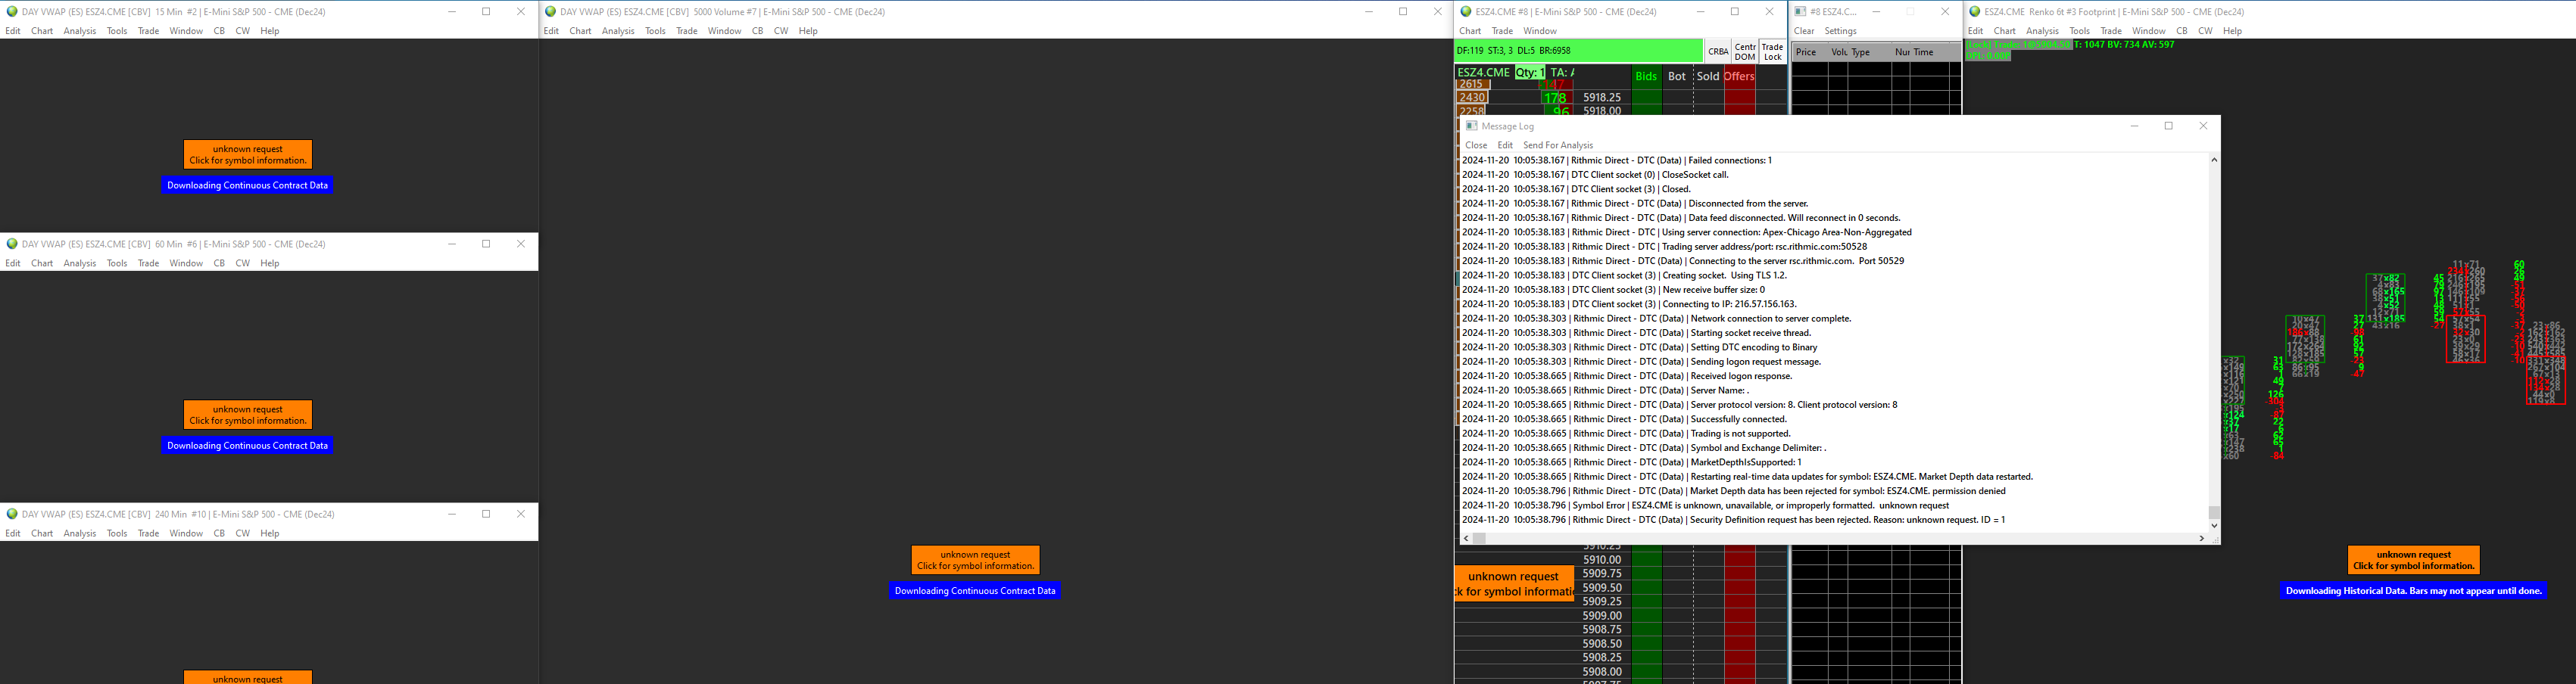2576x684 pixels.
Task: Open Edit menu in the Renko Footprint window
Action: 1975,31
